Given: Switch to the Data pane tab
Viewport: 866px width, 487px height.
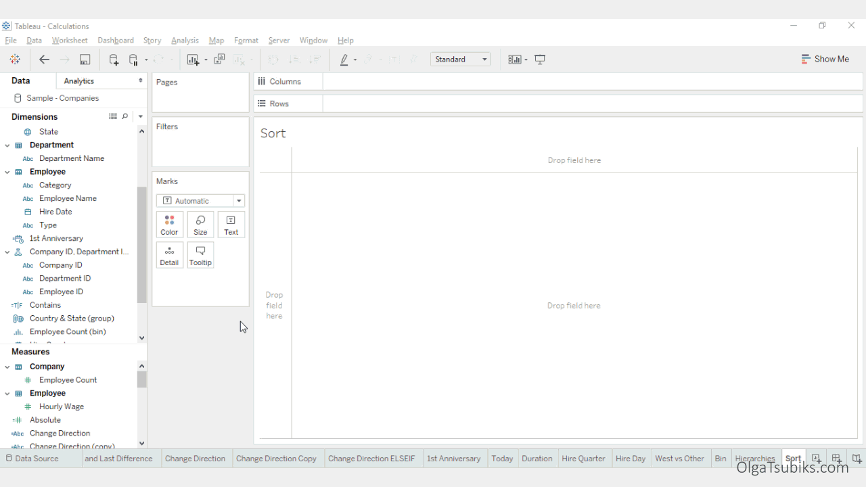Looking at the screenshot, I should coord(21,80).
